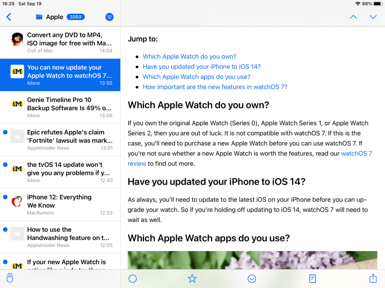The height and width of the screenshot is (288, 385).
Task: Open the Apple folder icon
Action: (x=39, y=17)
